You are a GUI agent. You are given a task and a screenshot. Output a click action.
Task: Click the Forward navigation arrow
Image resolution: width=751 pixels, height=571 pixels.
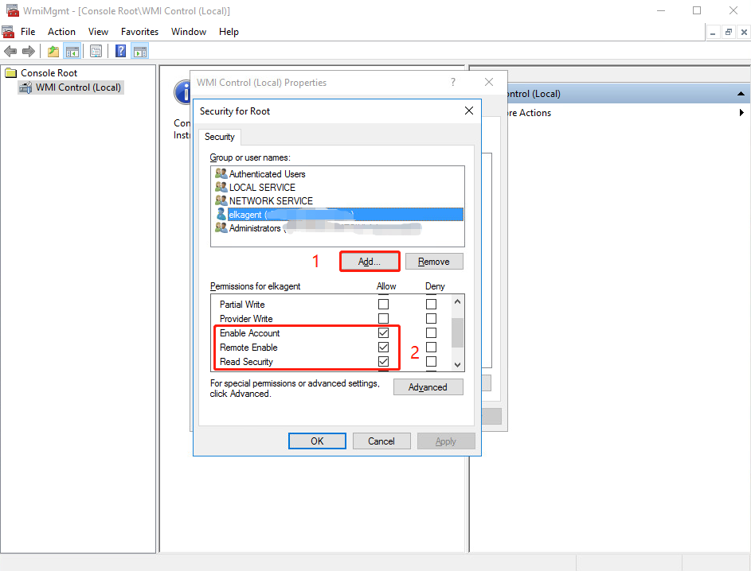[x=29, y=50]
